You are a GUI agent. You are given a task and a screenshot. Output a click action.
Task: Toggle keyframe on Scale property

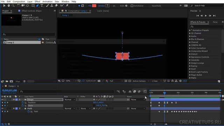tap(5, 106)
